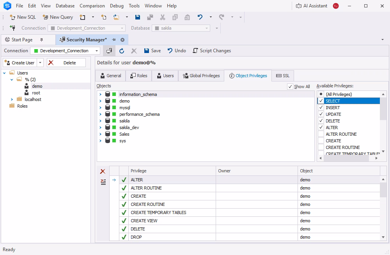
Task: Click the Privilege column header
Action: (172, 171)
